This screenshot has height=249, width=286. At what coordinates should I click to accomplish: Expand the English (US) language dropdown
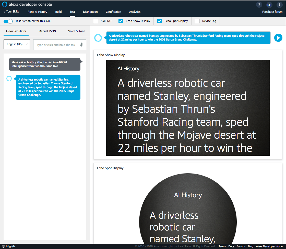point(17,44)
